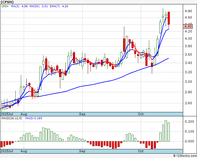Viewport: 197px width, 158px height.
Task: Click Sep on the MACD panel date axis
Action: tap(82, 151)
